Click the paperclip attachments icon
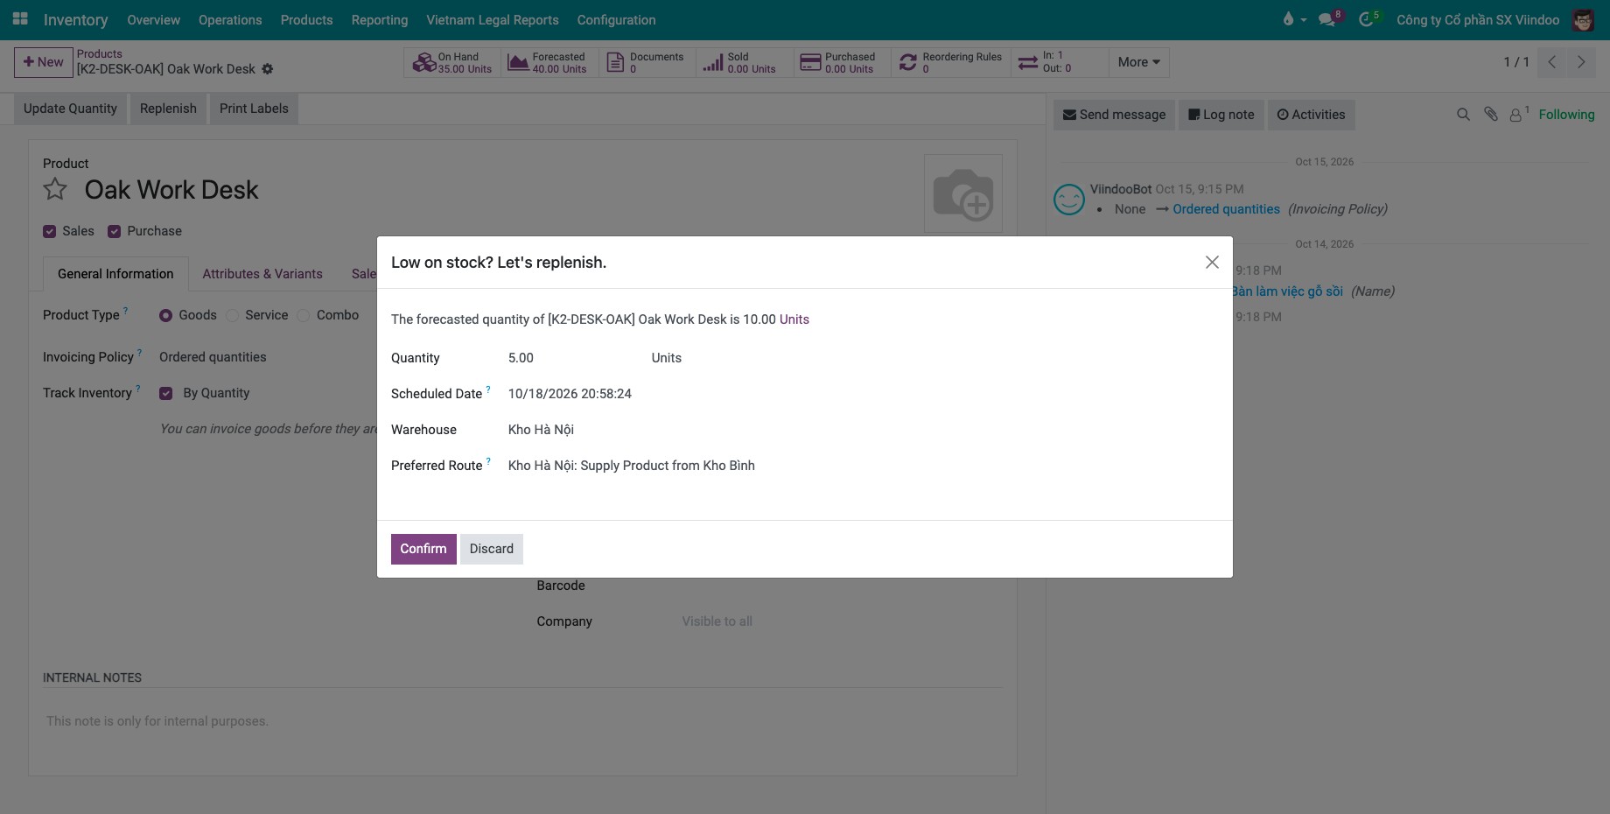This screenshot has height=814, width=1610. tap(1491, 115)
